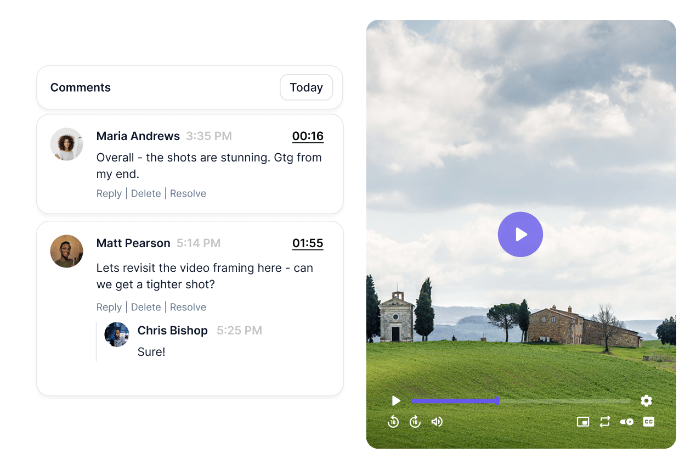Click the Maria Andrews name
The image size is (696, 469).
pos(138,136)
